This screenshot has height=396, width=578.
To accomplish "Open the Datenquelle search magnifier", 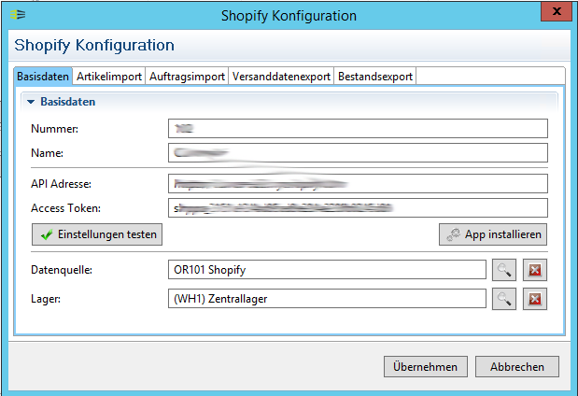I will [x=504, y=270].
